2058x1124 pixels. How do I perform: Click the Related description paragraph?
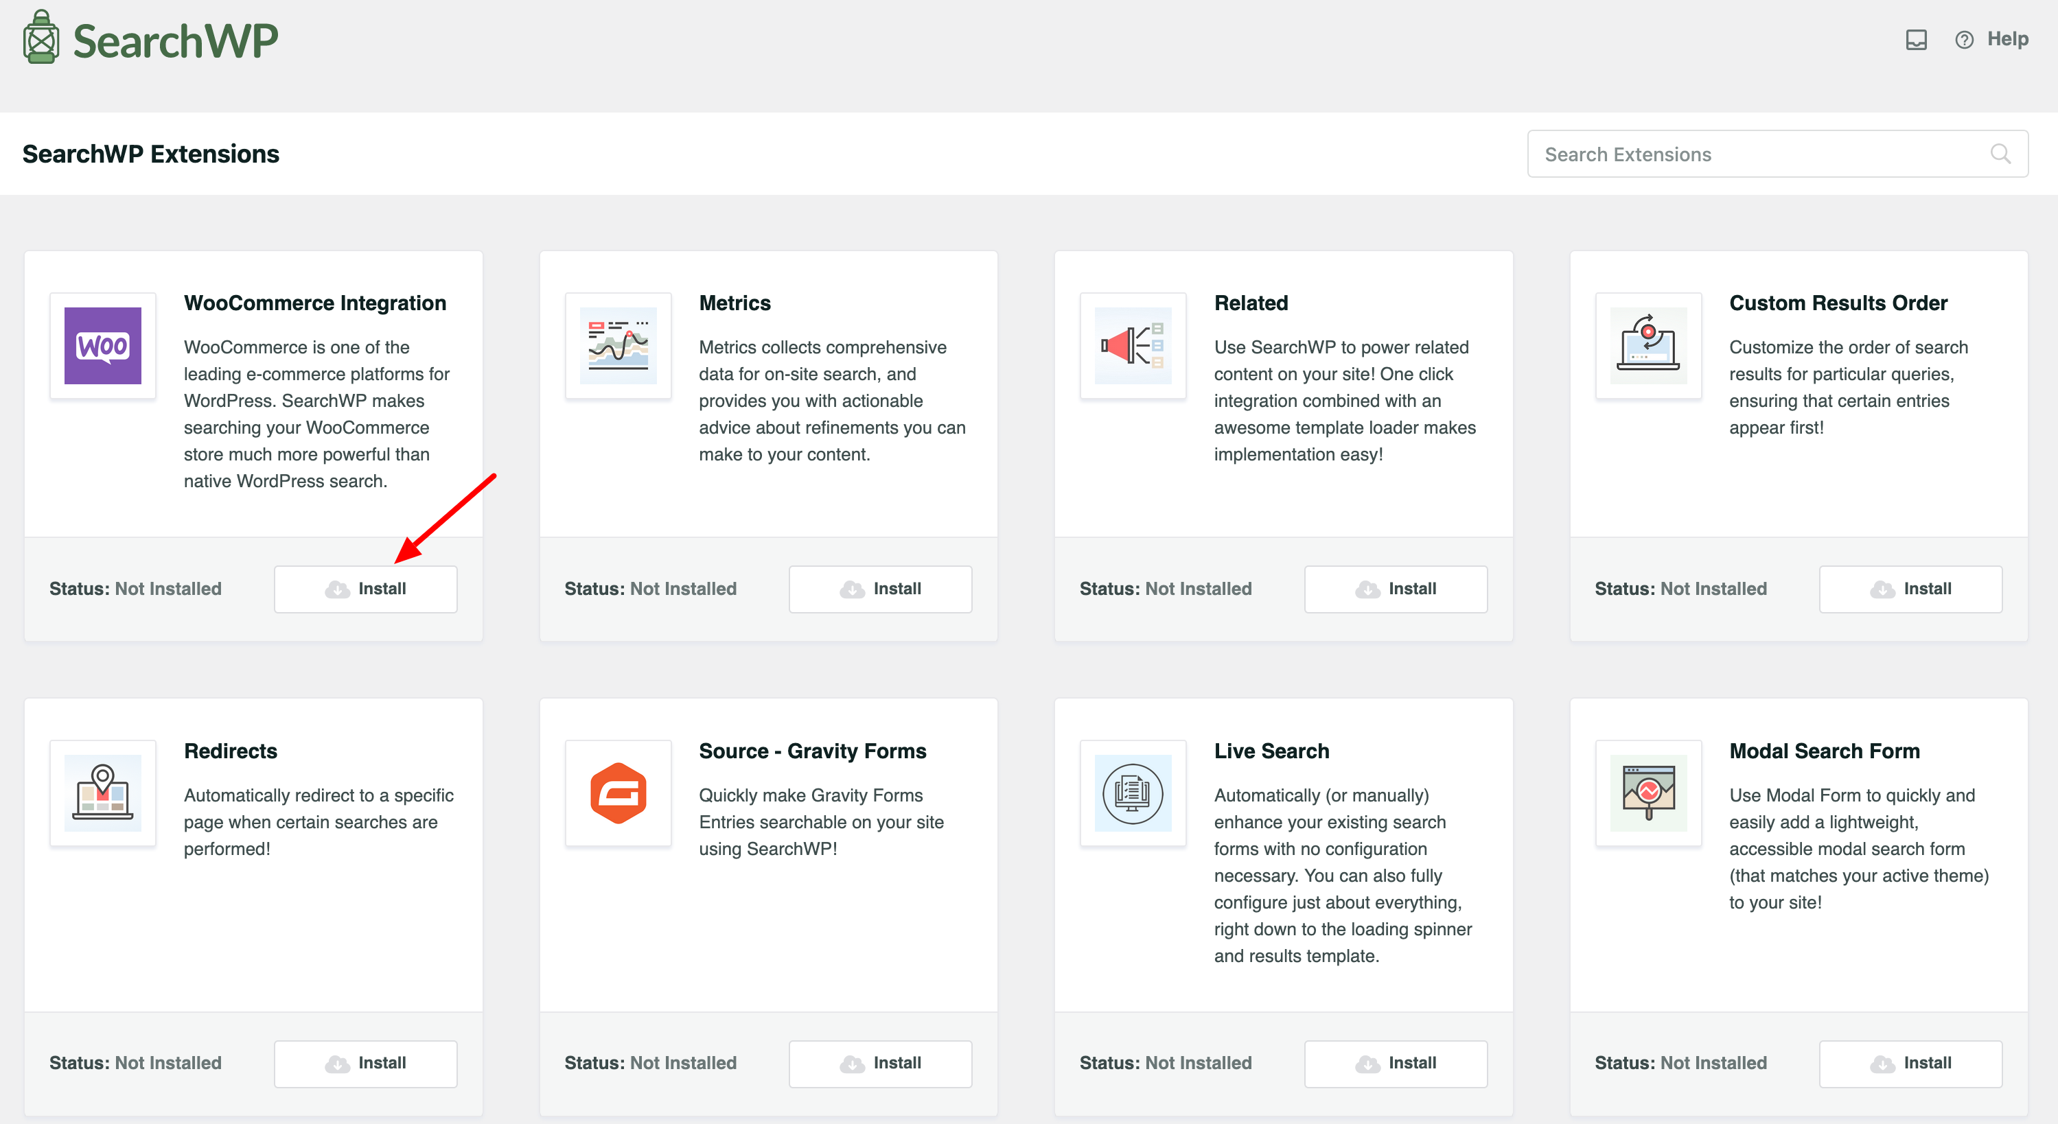(1345, 401)
